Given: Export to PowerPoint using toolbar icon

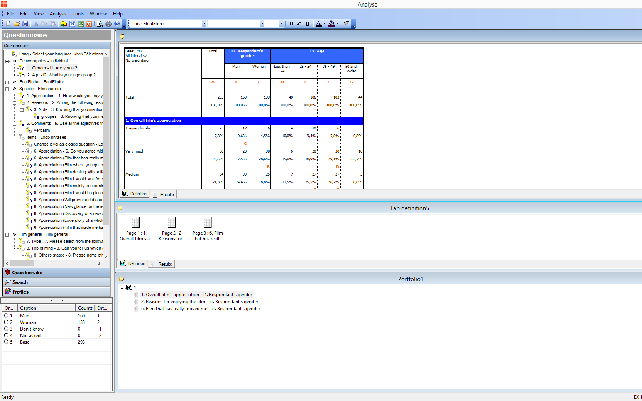Looking at the screenshot, I should point(89,24).
